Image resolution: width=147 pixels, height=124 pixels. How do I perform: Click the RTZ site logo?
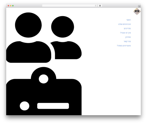(x=137, y=11)
